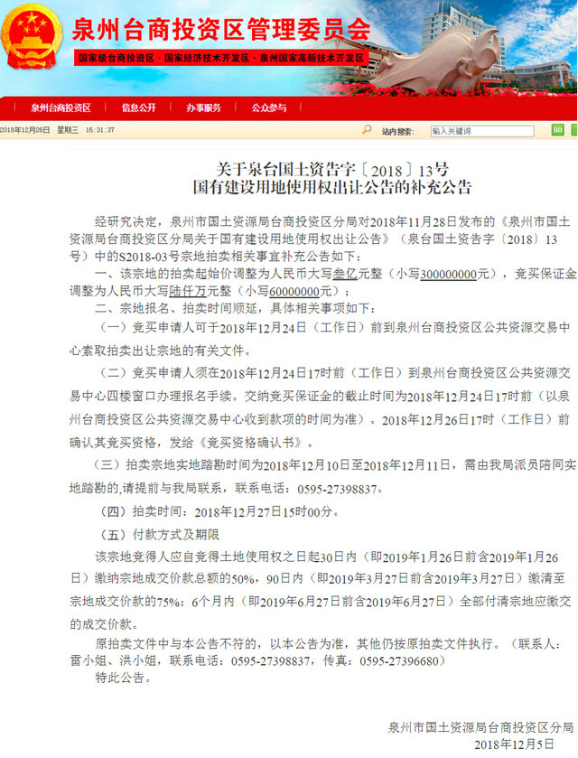The image size is (578, 758).
Task: Open 泉州台商投资区 menu item
Action: (x=61, y=108)
